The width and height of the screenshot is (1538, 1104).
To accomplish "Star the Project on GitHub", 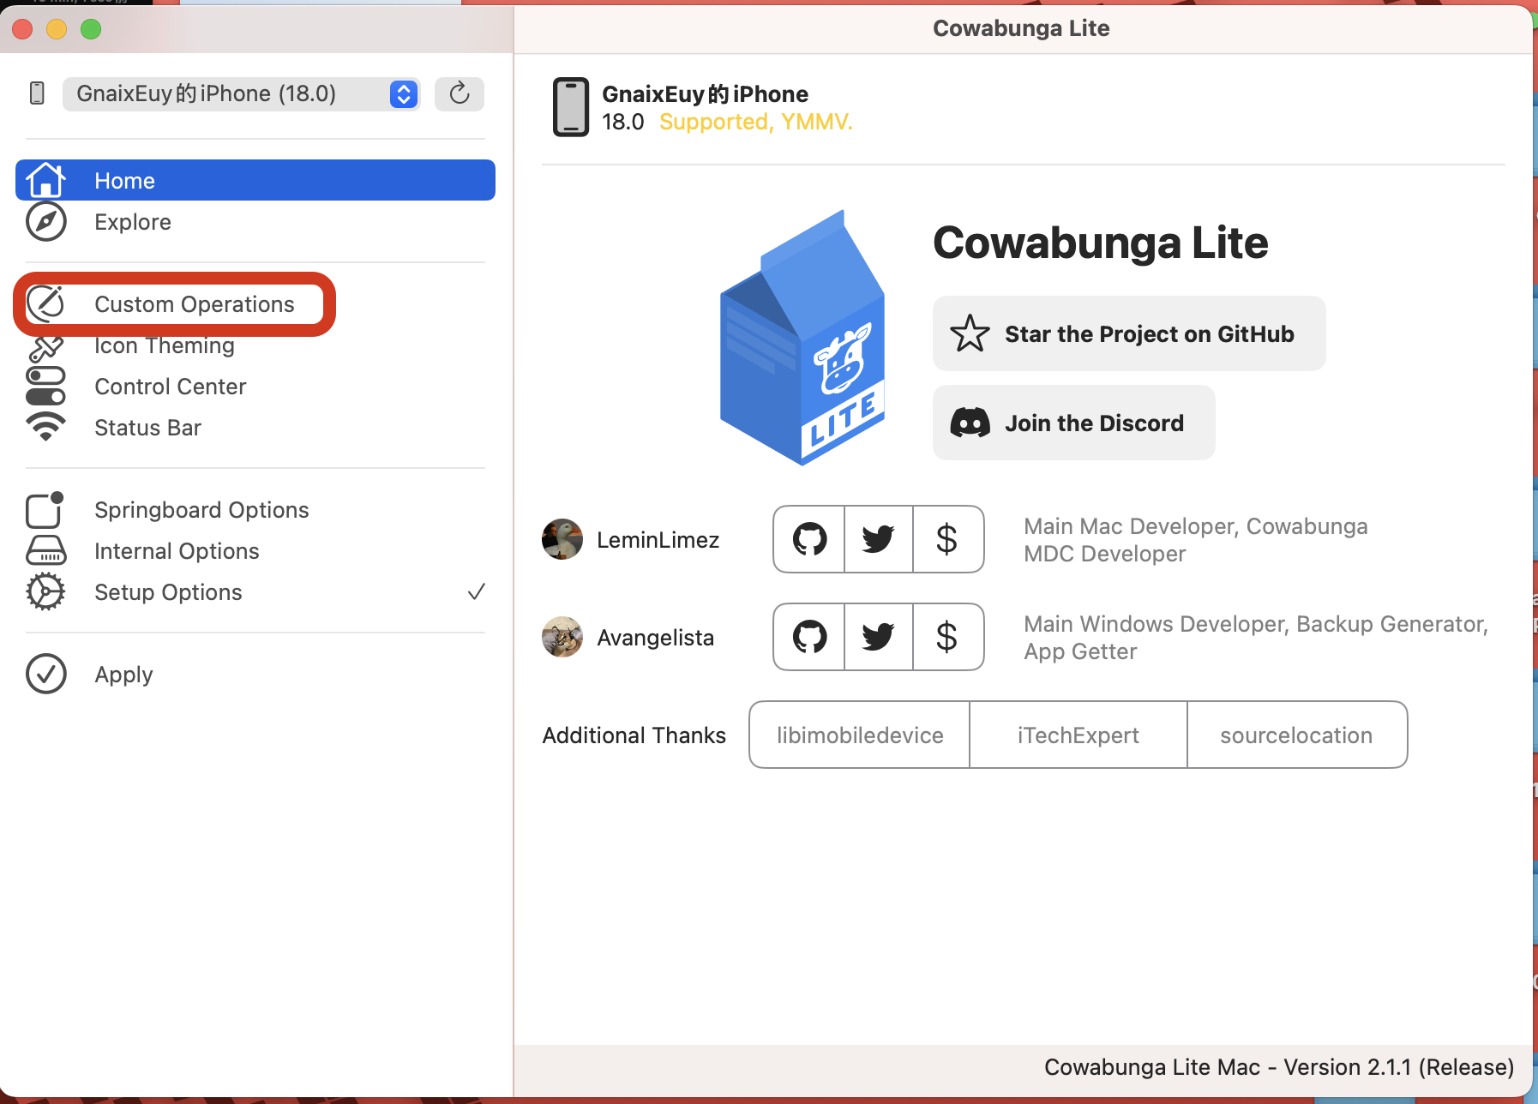I will pyautogui.click(x=1129, y=333).
